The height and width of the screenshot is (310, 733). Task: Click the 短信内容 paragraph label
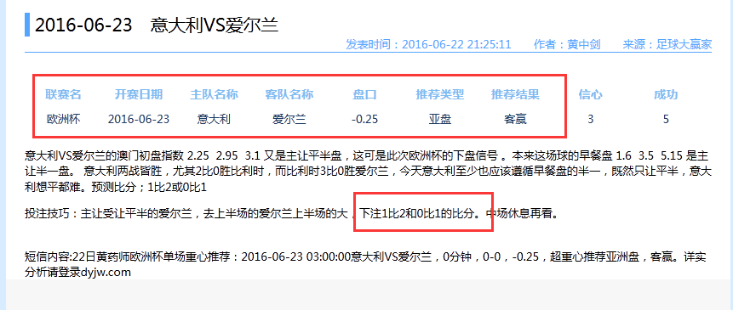47,256
